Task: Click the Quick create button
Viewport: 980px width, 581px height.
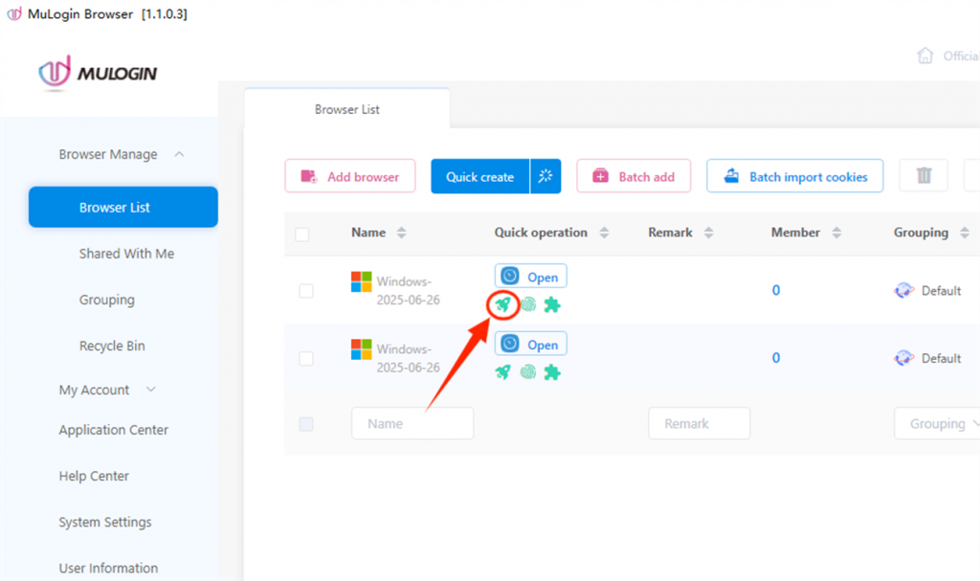Action: [x=480, y=176]
